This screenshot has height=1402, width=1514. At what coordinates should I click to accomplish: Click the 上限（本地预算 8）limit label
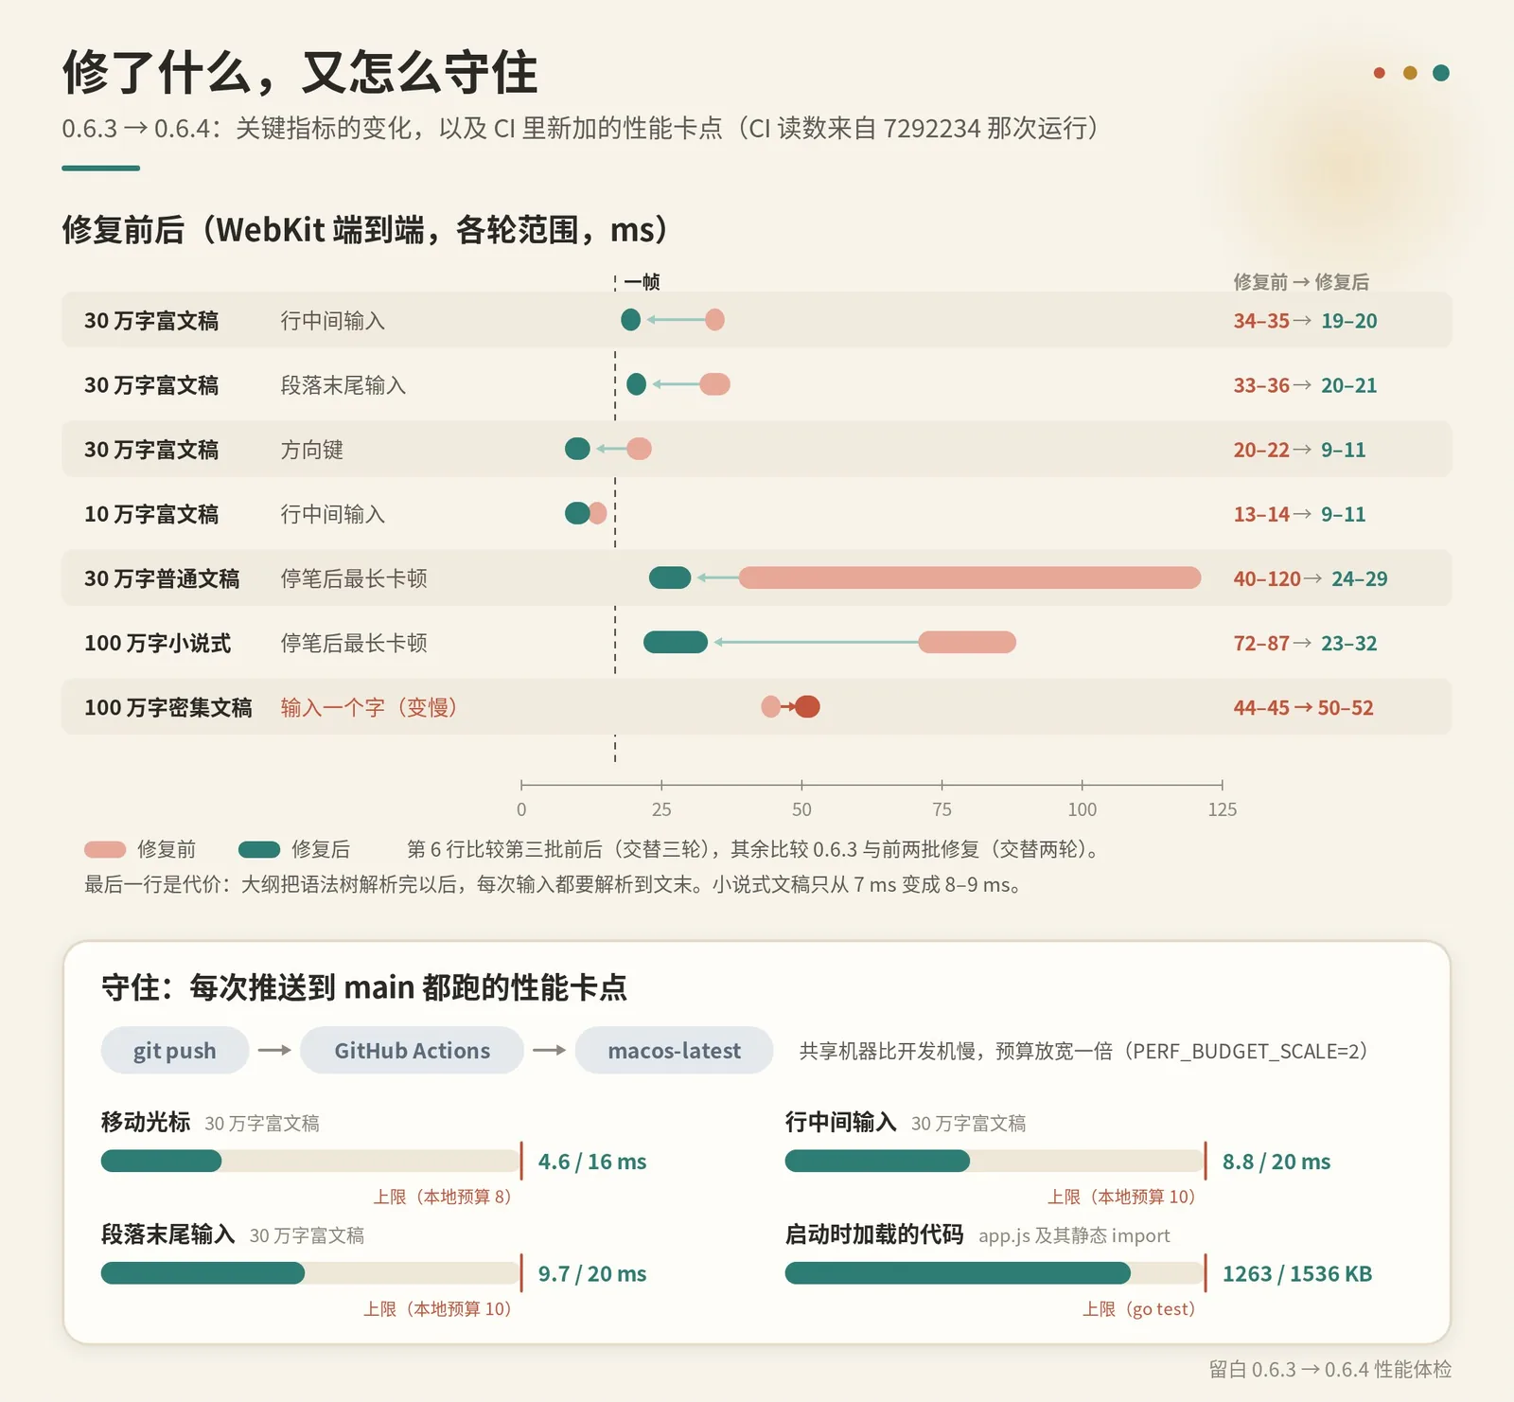pos(442,1197)
